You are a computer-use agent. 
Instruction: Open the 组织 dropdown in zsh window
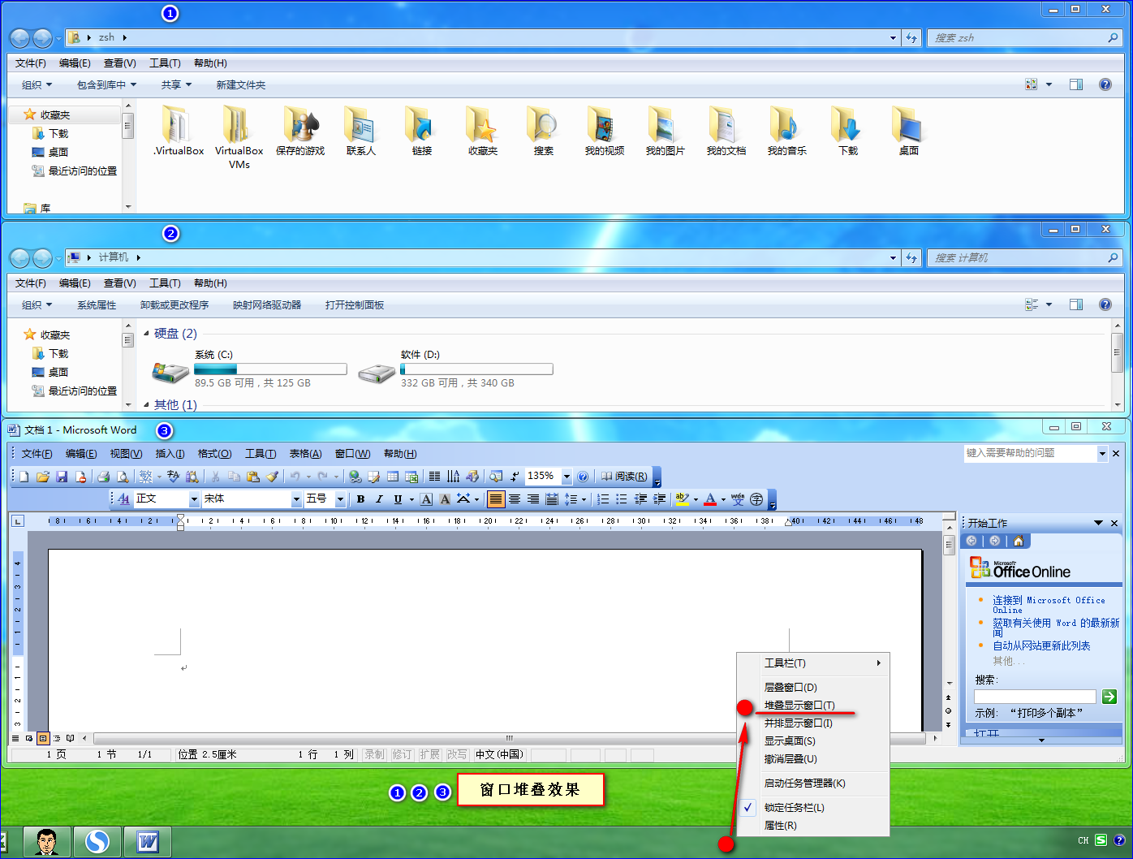37,84
